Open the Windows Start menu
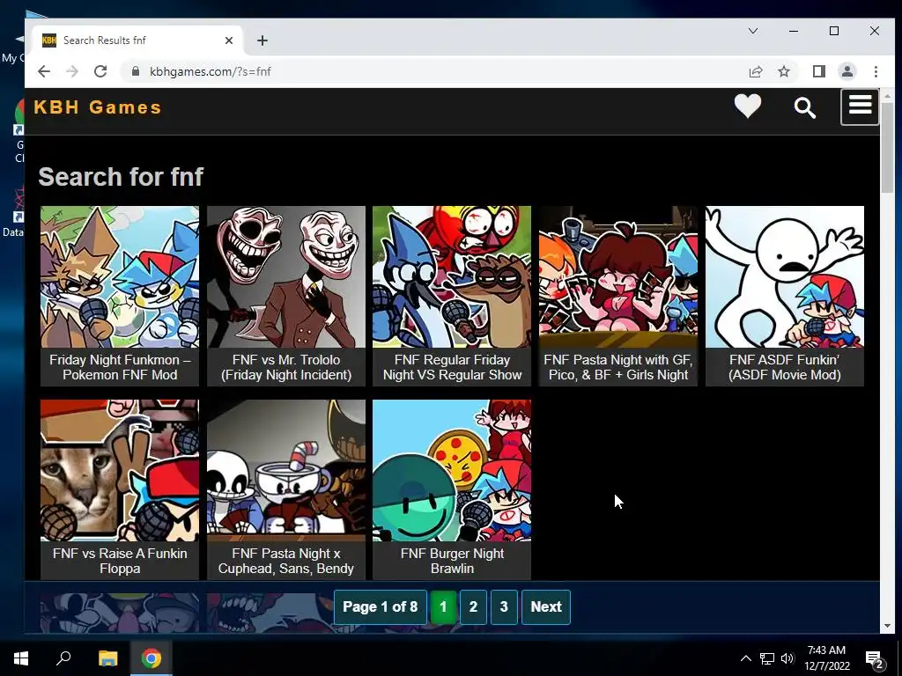Image resolution: width=902 pixels, height=676 pixels. click(21, 658)
